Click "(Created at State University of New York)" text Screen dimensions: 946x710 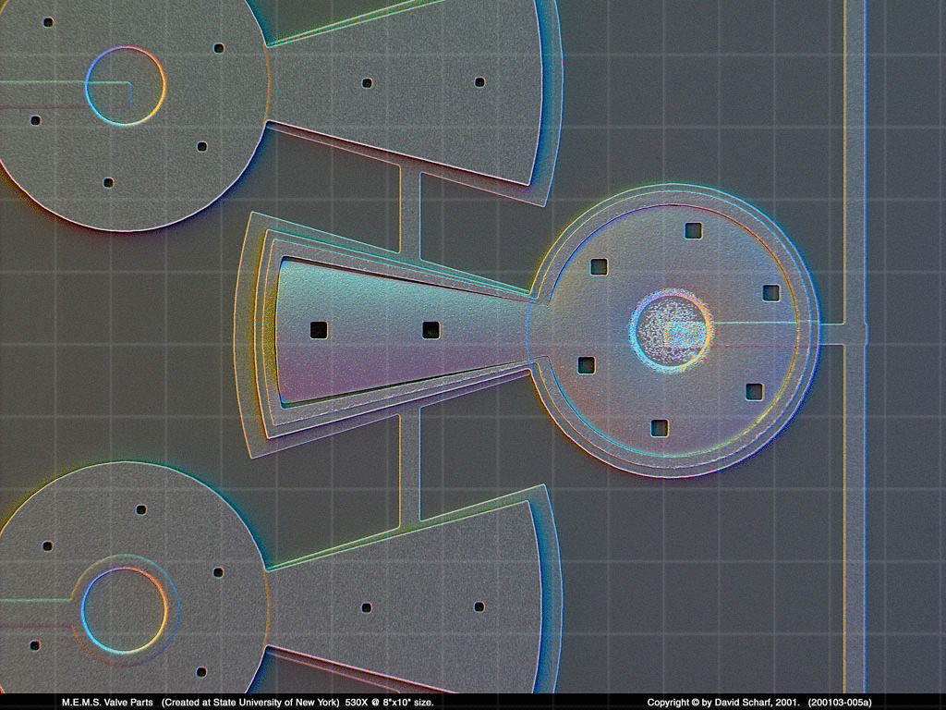(x=251, y=703)
